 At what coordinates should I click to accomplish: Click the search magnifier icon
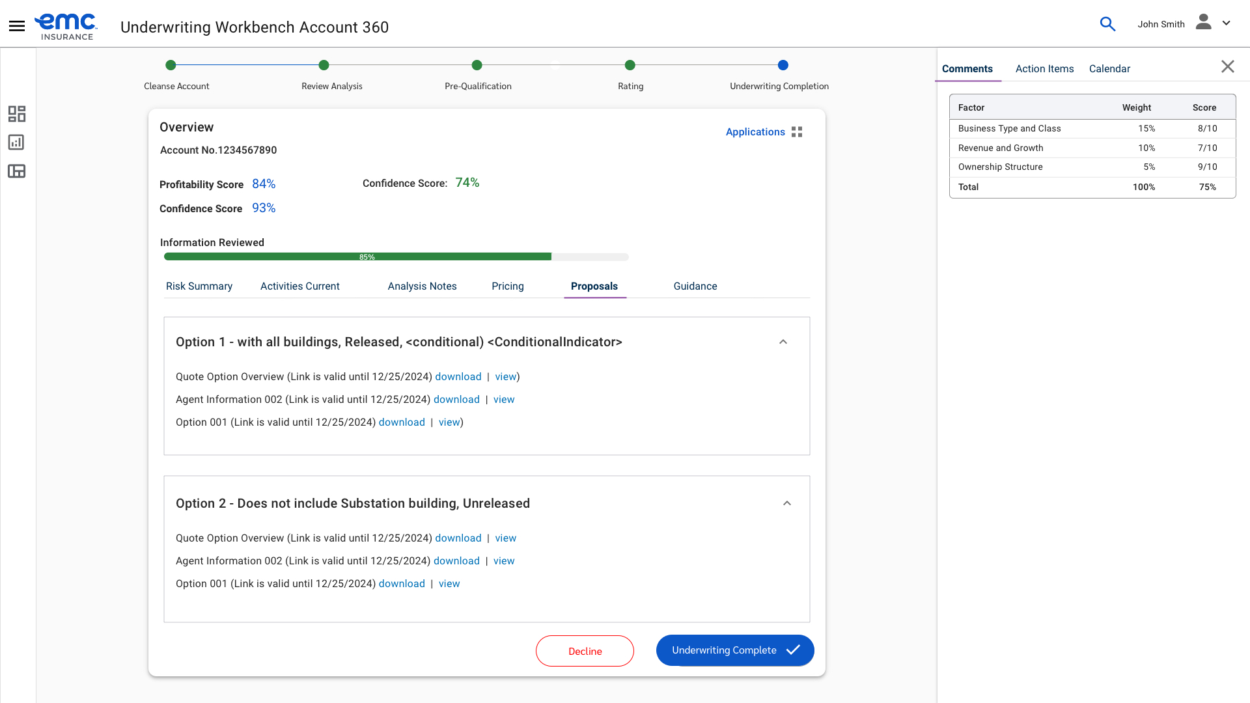pyautogui.click(x=1107, y=24)
